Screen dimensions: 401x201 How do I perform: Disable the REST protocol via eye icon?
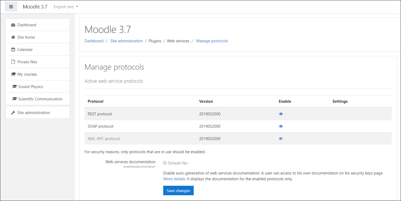281,114
